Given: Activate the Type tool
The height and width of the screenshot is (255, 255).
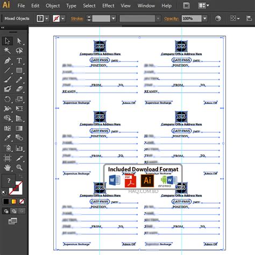Looking at the screenshot, I should (19, 61).
